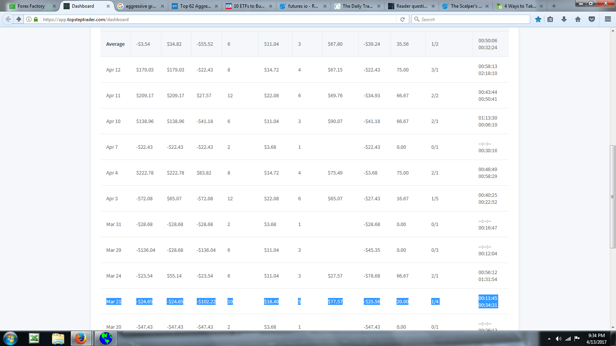Switch to The Daily Tra... tab

tap(357, 6)
